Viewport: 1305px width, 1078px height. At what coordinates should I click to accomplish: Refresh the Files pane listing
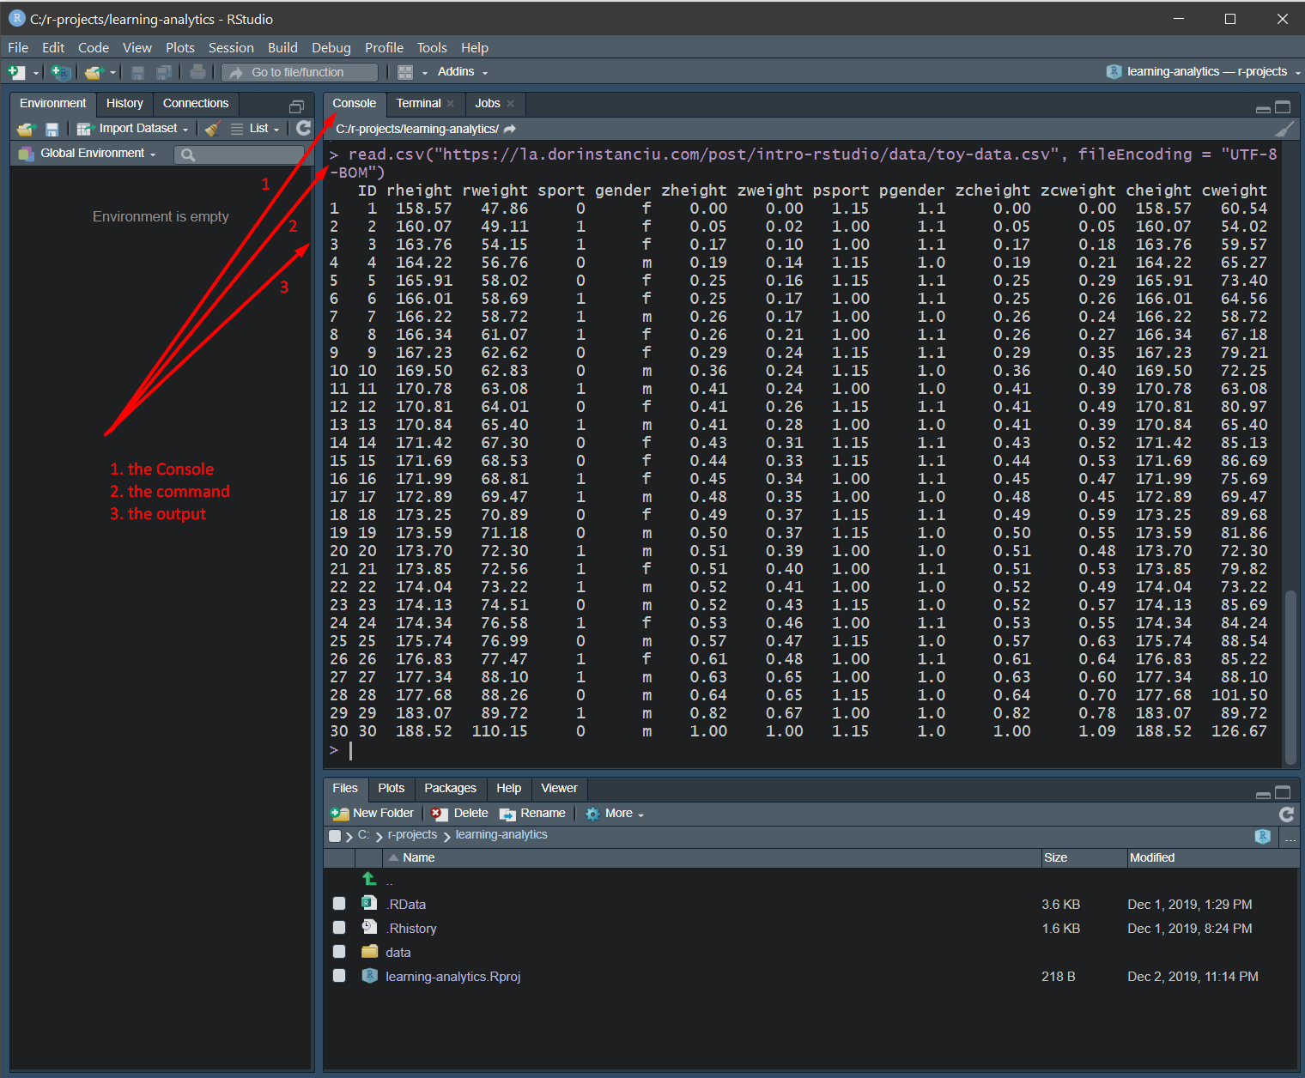point(1285,814)
